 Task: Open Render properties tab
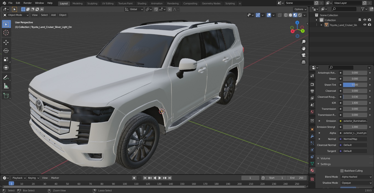point(312,84)
